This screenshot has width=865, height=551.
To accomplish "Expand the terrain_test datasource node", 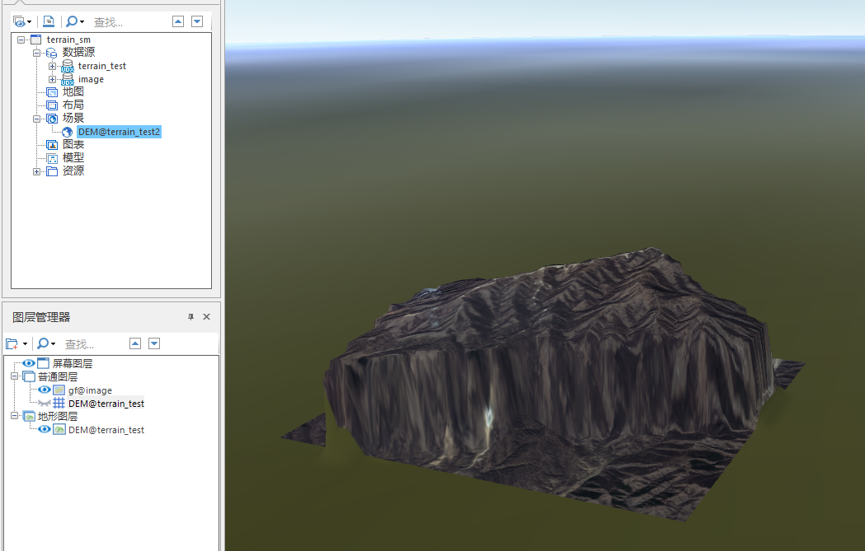I will pos(52,66).
